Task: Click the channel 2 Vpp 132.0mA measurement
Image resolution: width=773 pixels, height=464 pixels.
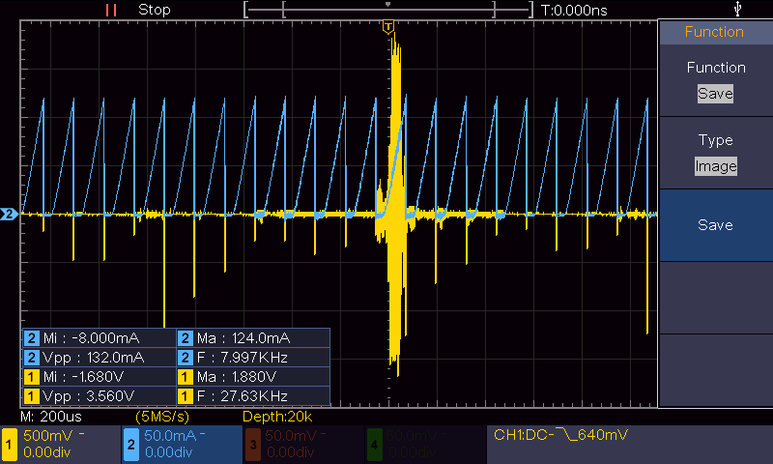Action: (x=100, y=358)
